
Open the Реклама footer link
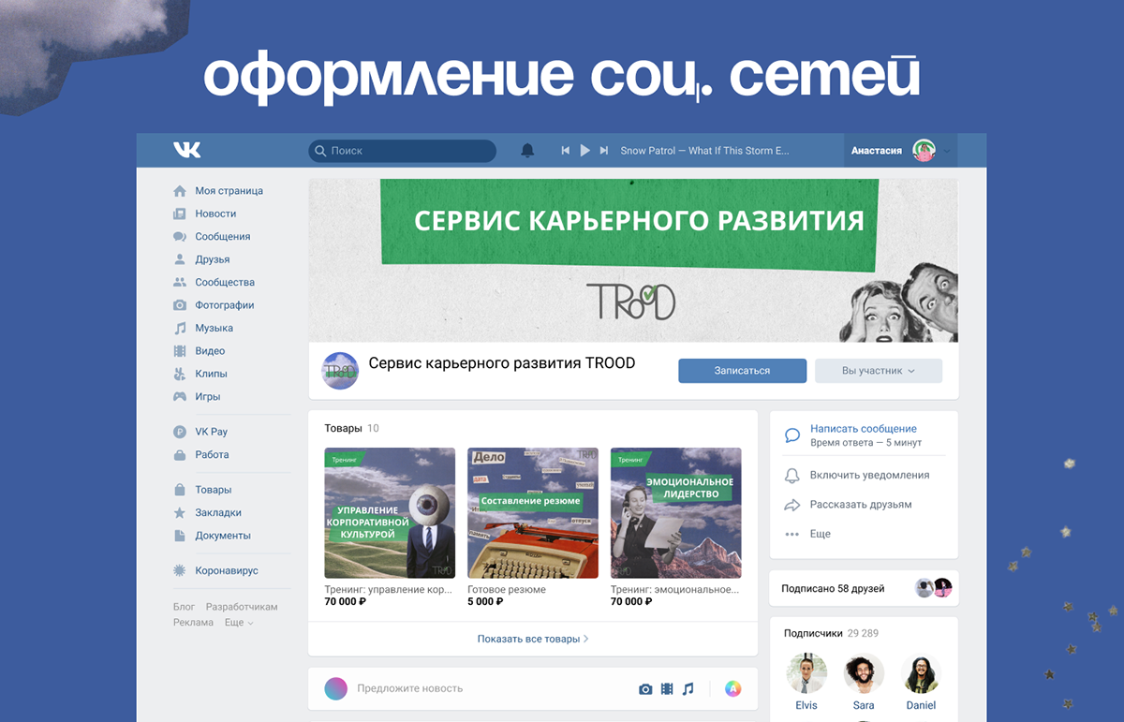pos(193,622)
